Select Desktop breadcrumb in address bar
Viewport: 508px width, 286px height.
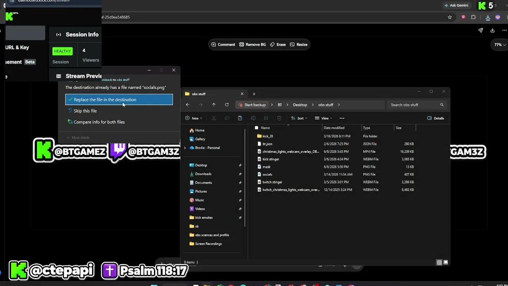pos(300,105)
